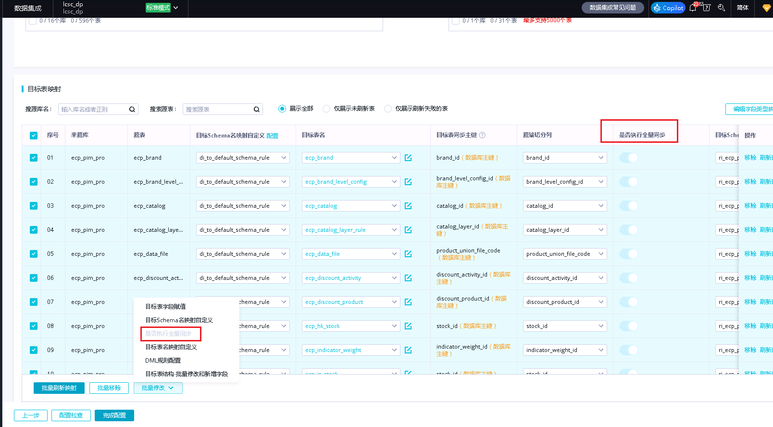Open the Copilot assistant

coord(668,8)
